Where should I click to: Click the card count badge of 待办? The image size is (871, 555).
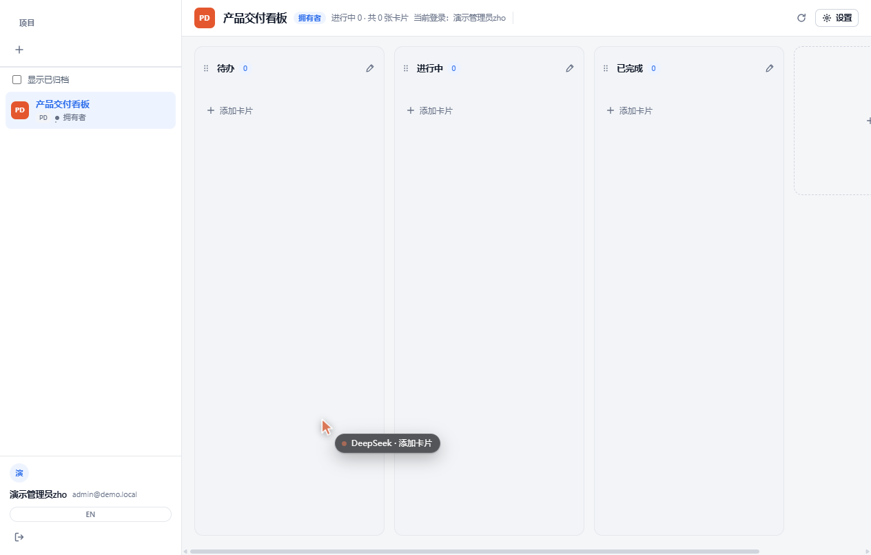coord(245,68)
